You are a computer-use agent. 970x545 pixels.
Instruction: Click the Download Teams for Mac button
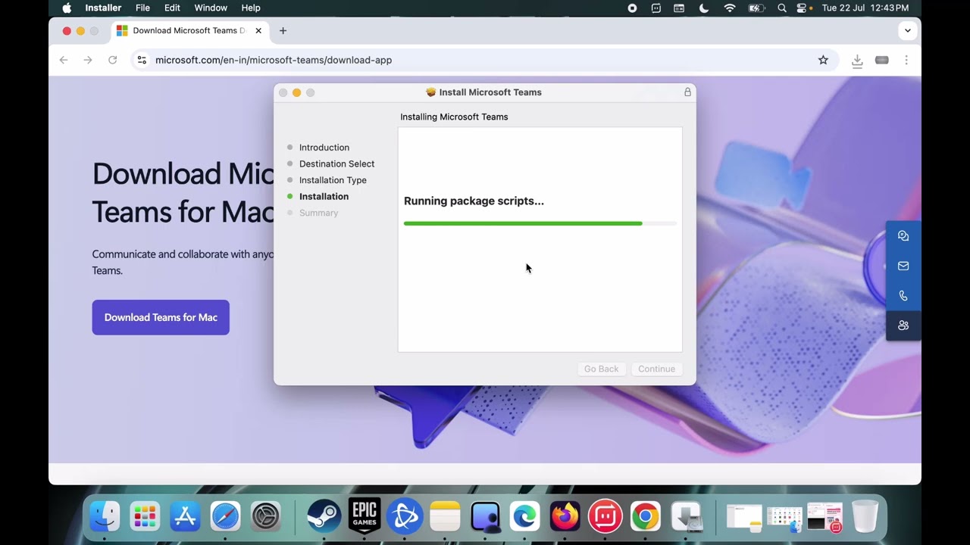(x=161, y=317)
